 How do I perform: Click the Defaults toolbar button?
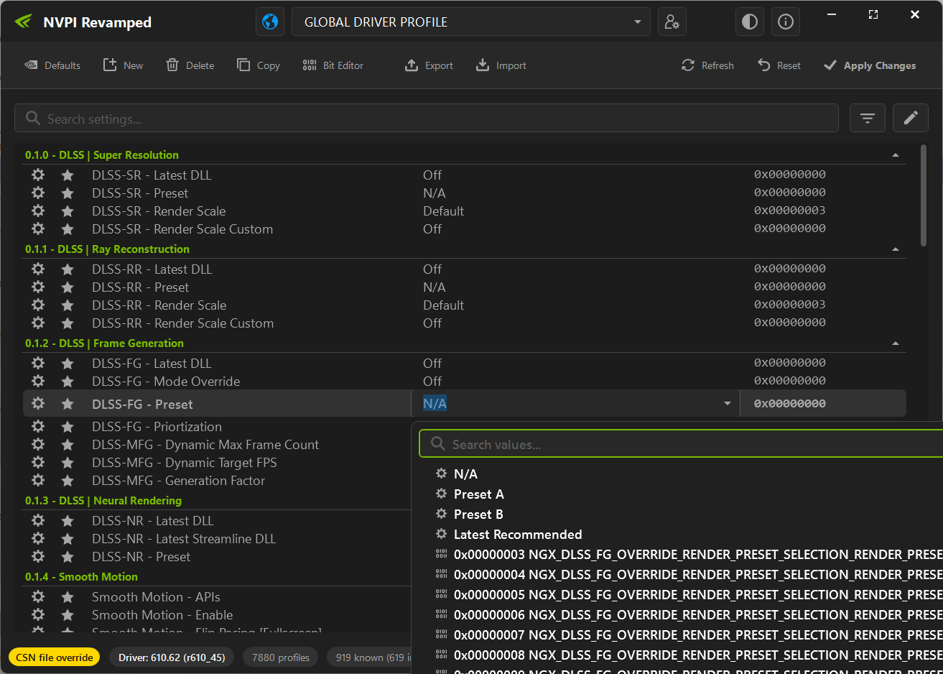[x=53, y=65]
